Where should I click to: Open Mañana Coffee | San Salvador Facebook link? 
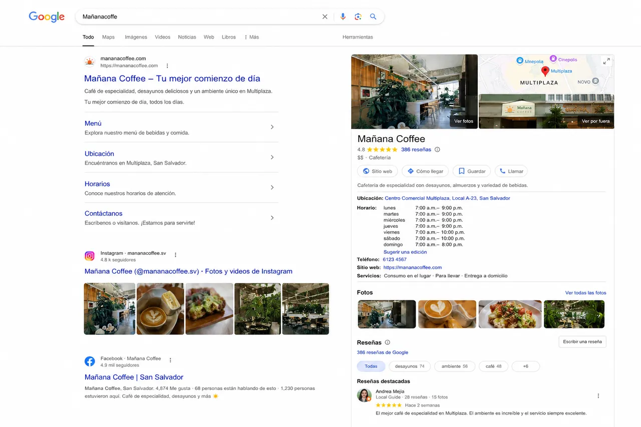pos(134,377)
